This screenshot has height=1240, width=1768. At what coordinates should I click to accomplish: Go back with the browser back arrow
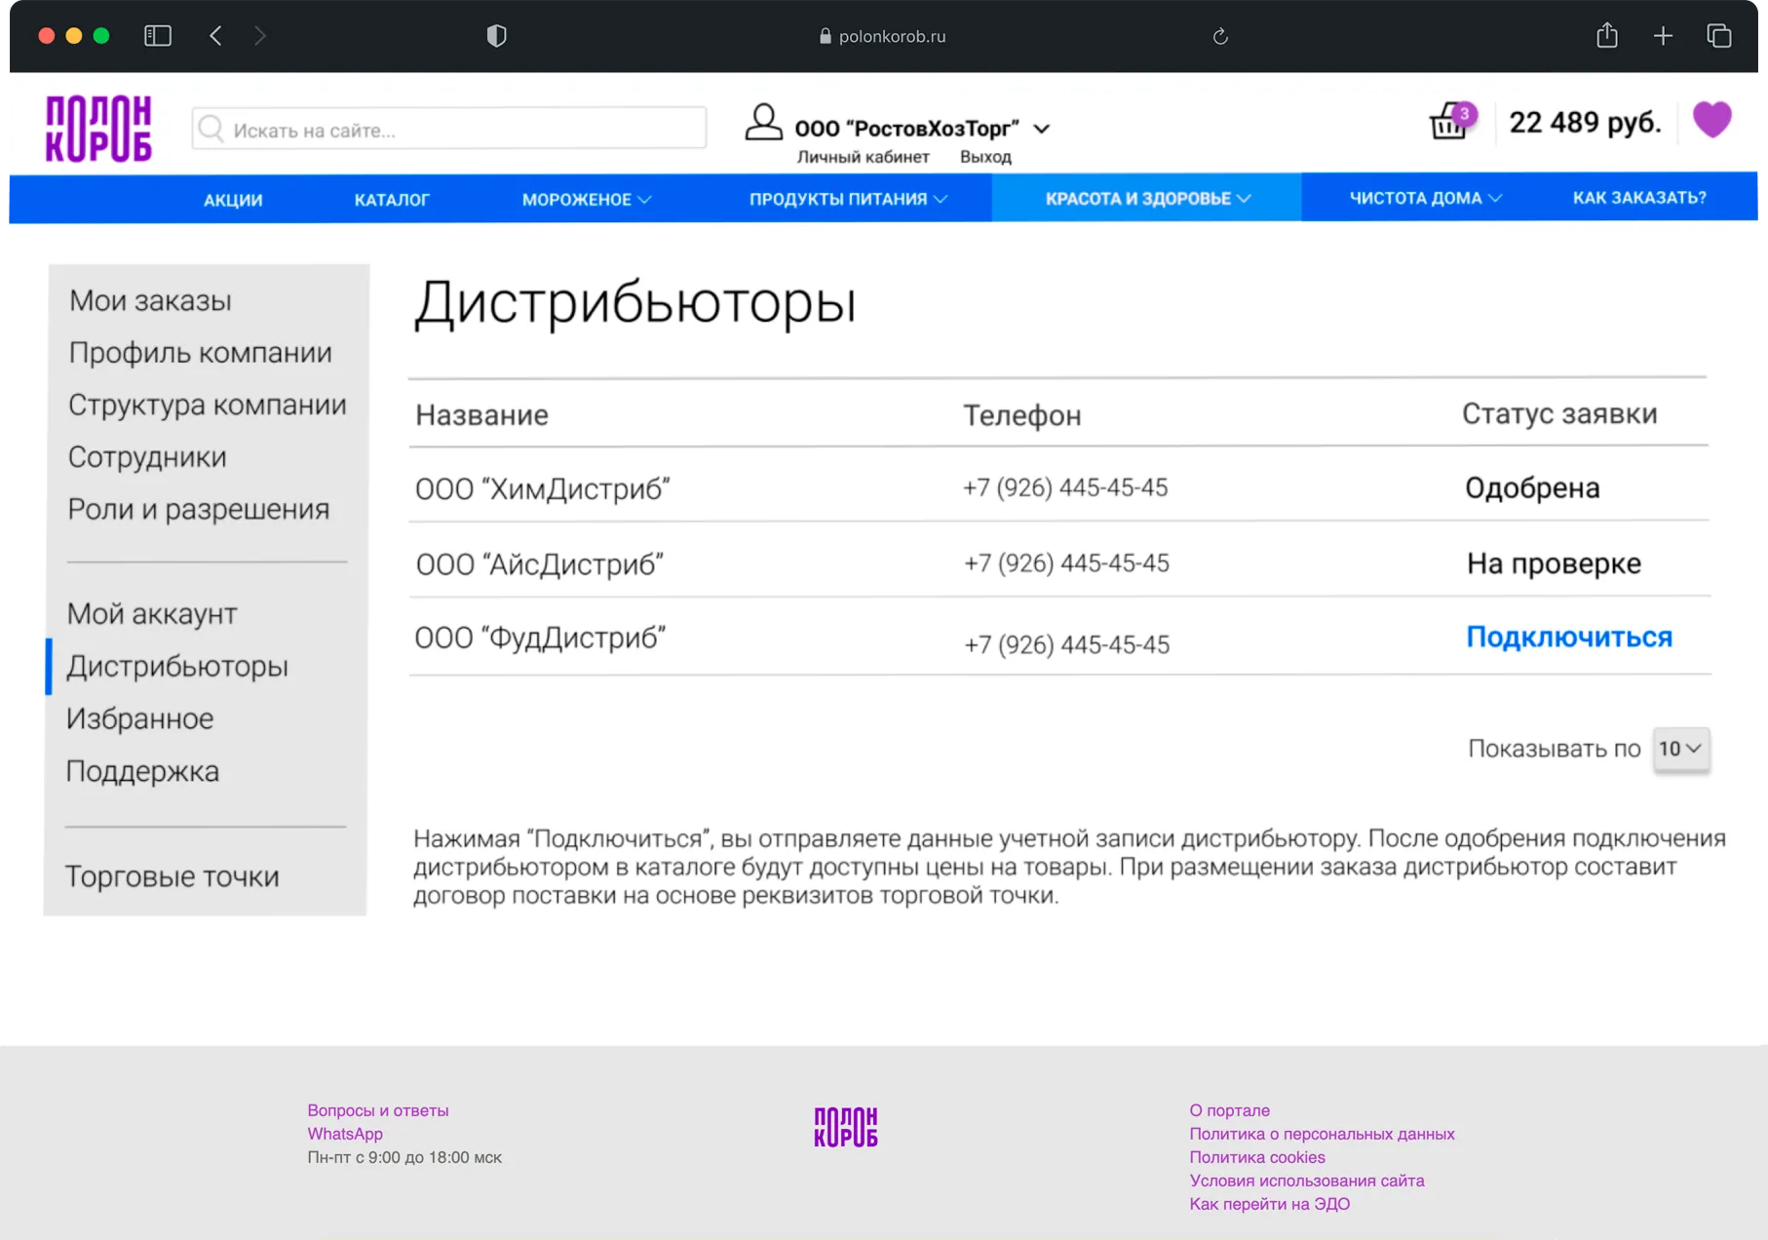(x=215, y=36)
